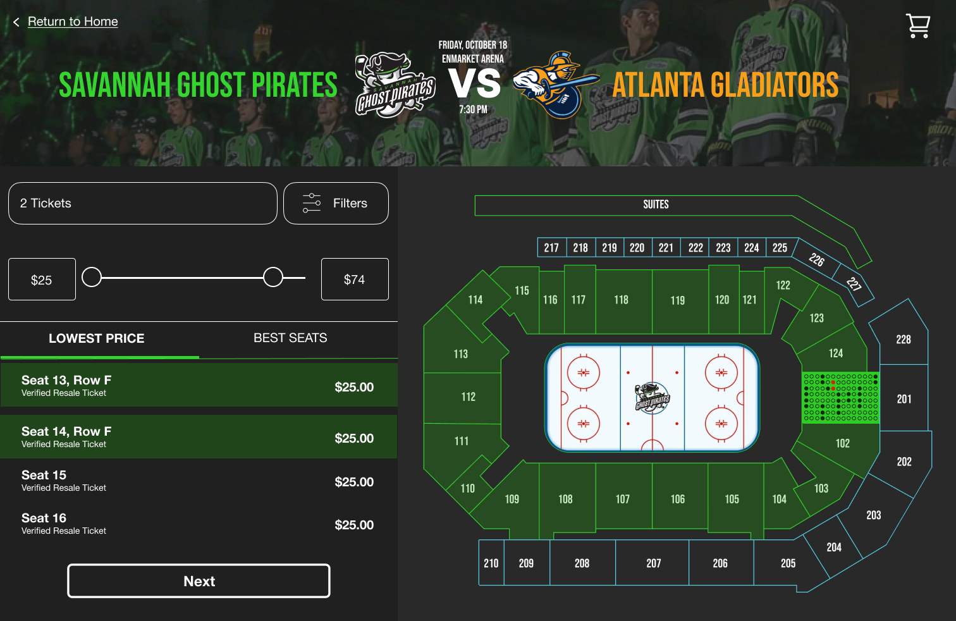Click the Filters sliders icon
This screenshot has height=621, width=956.
tap(312, 203)
